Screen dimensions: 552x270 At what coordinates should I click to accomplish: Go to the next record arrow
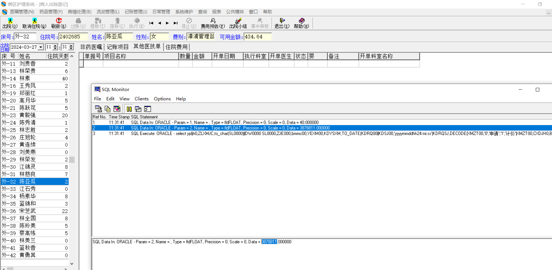pyautogui.click(x=167, y=23)
